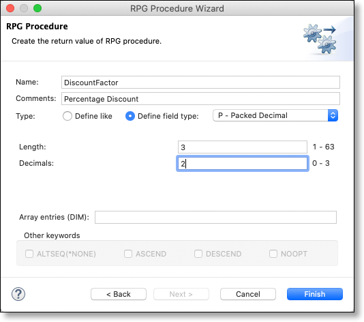Toggle the NOOPT checkbox

coord(273,254)
